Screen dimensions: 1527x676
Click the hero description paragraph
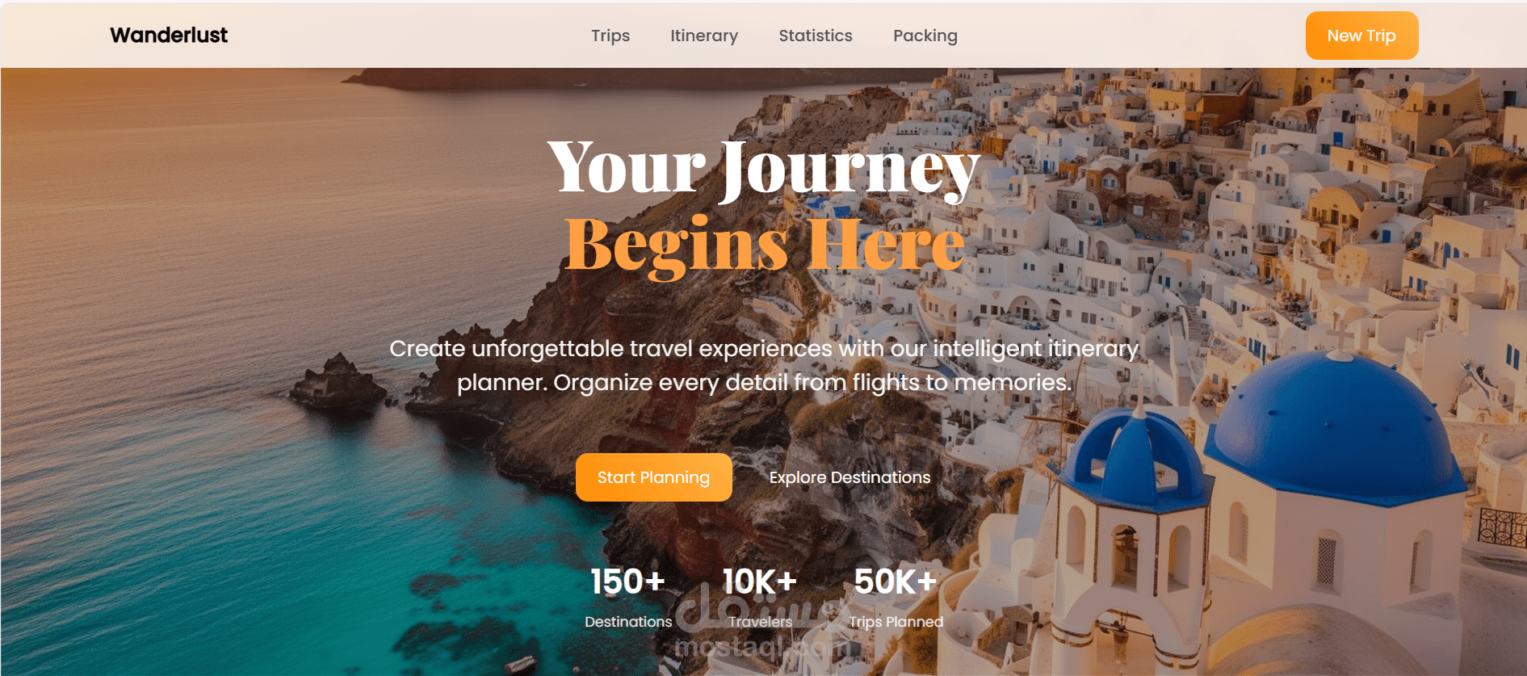[764, 365]
